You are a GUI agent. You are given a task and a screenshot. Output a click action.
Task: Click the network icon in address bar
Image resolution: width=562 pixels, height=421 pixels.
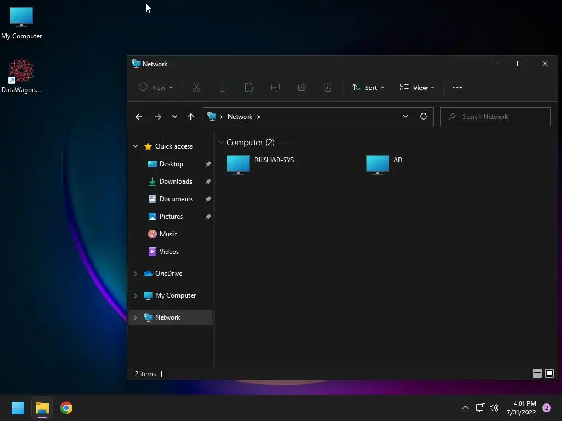click(212, 116)
